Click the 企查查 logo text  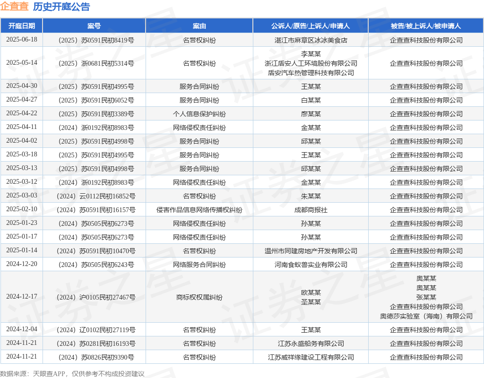[x=14, y=7]
